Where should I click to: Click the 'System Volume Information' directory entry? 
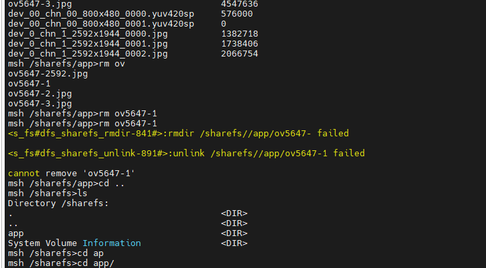click(75, 243)
